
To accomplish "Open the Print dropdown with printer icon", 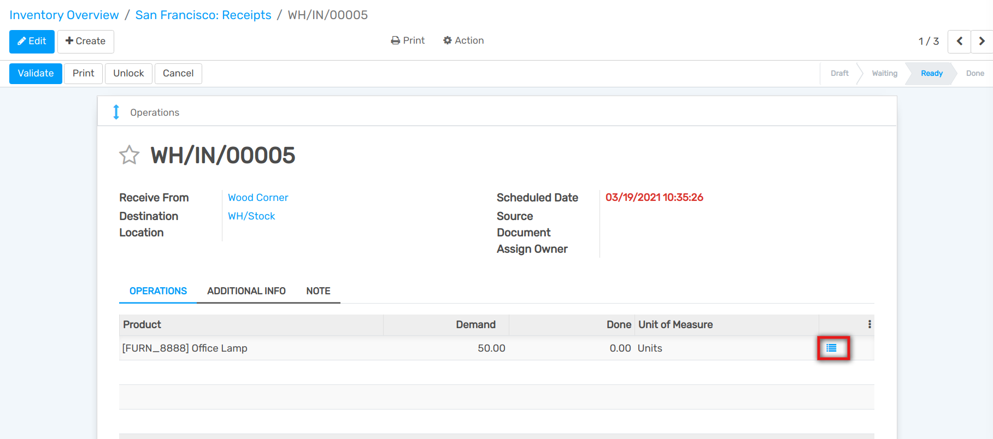I will (x=408, y=40).
